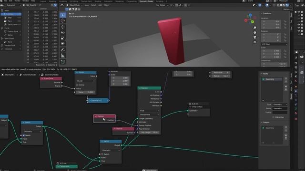Toggle camera view with the camera icon
The image size is (305, 171).
pyautogui.click(x=254, y=37)
